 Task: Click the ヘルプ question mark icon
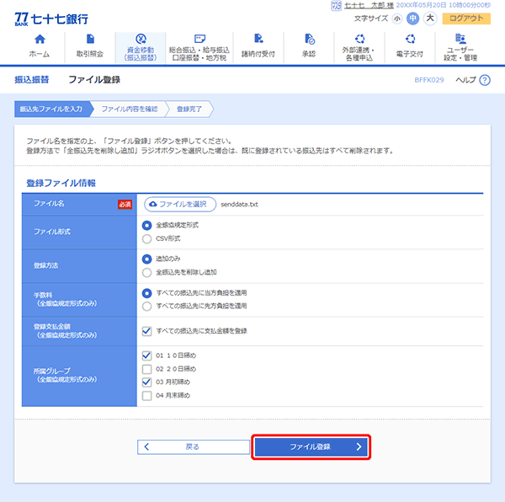(484, 80)
